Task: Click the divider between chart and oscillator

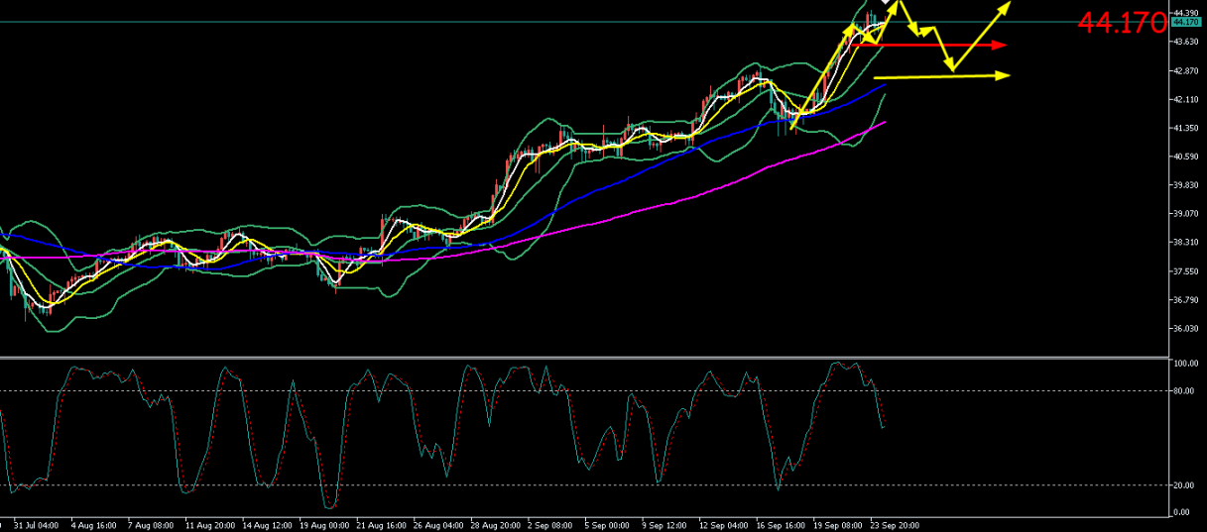Action: point(583,357)
